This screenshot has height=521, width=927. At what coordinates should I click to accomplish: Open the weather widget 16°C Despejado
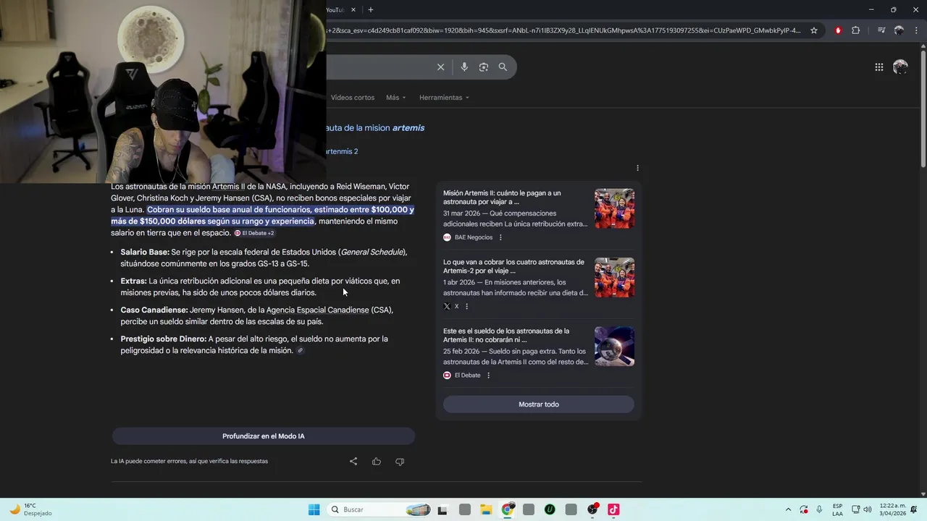click(x=30, y=509)
